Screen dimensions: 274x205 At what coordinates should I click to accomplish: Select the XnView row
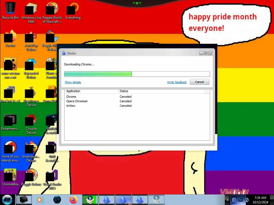(x=137, y=106)
